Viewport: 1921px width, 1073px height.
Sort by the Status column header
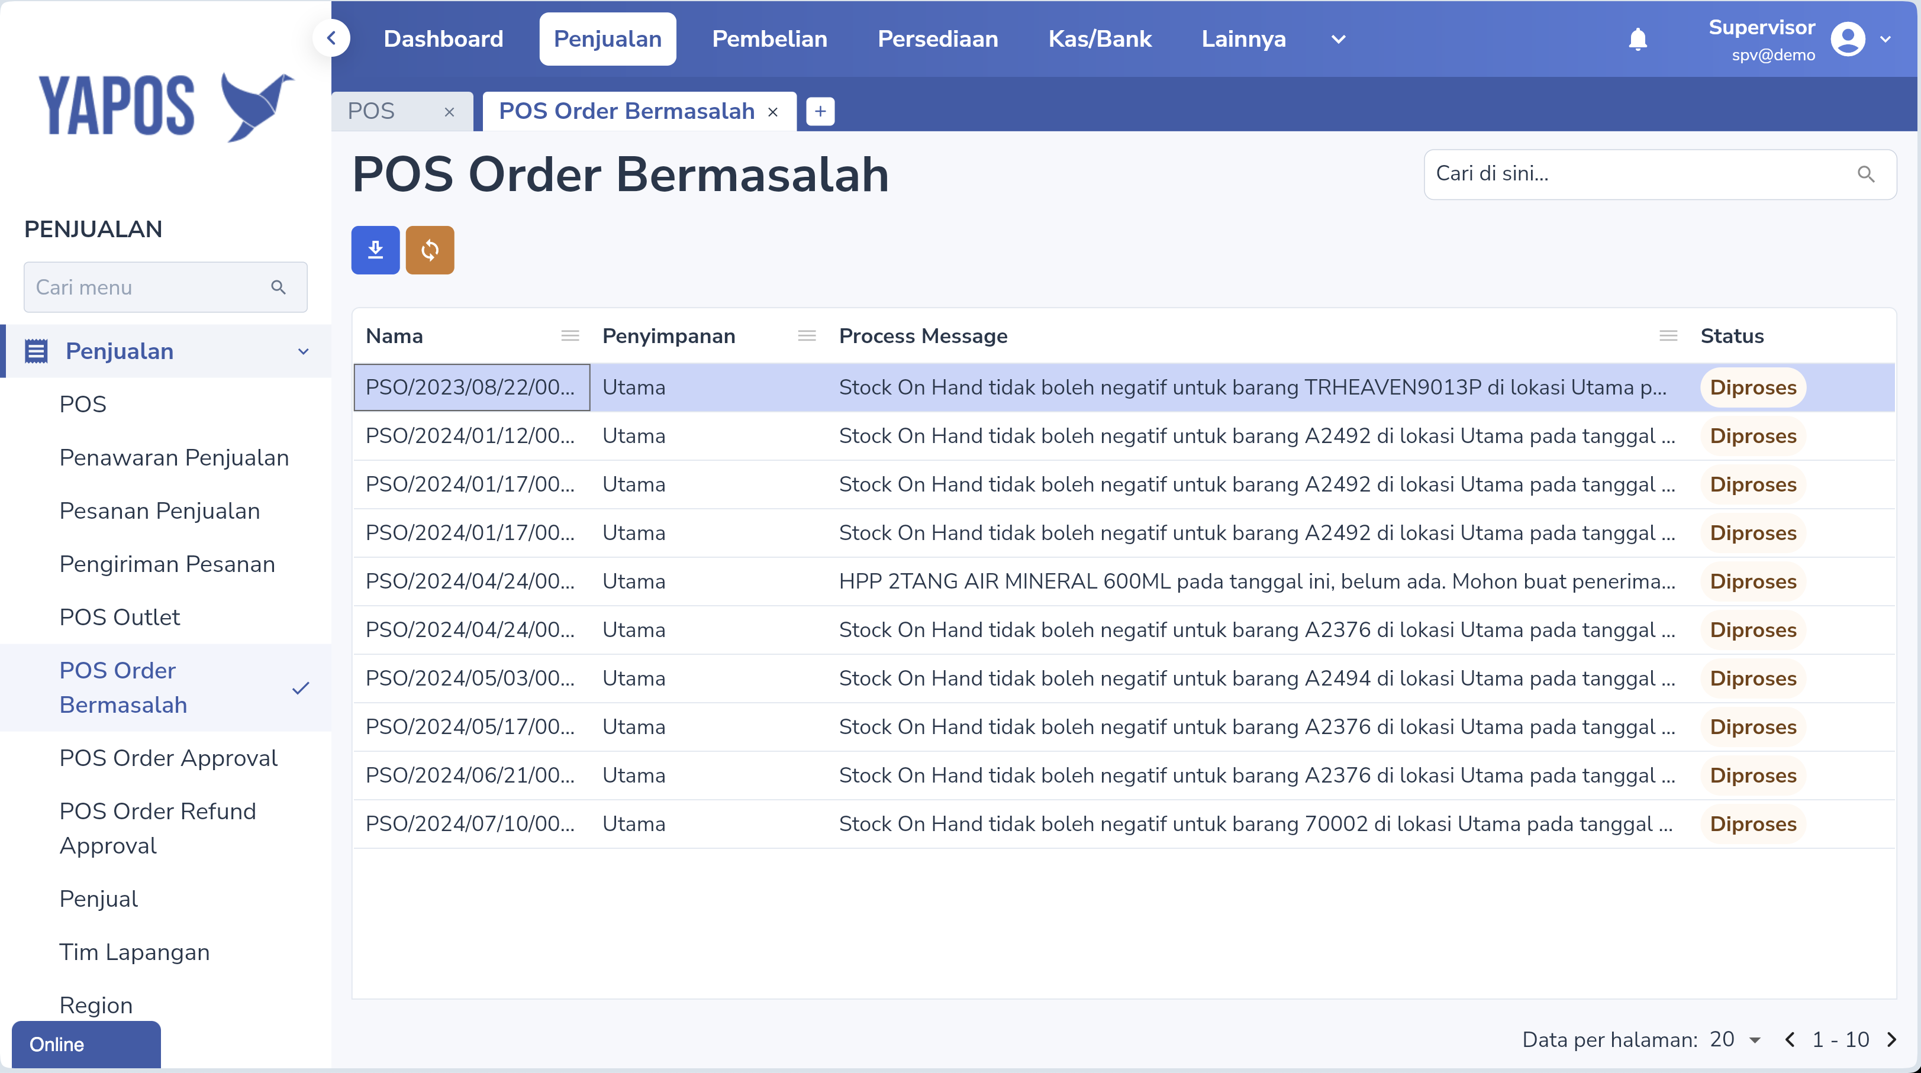coord(1732,336)
